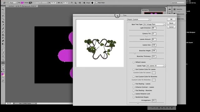Toggle Quick Mask mode icon
Viewport: 200px width, 112px height.
3,78
